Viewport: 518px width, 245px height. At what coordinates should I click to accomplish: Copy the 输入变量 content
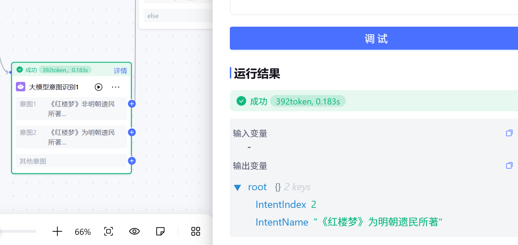coord(509,133)
